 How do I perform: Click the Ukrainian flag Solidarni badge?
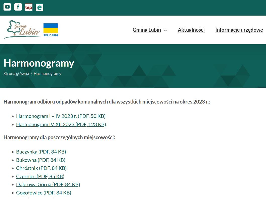[x=51, y=30]
